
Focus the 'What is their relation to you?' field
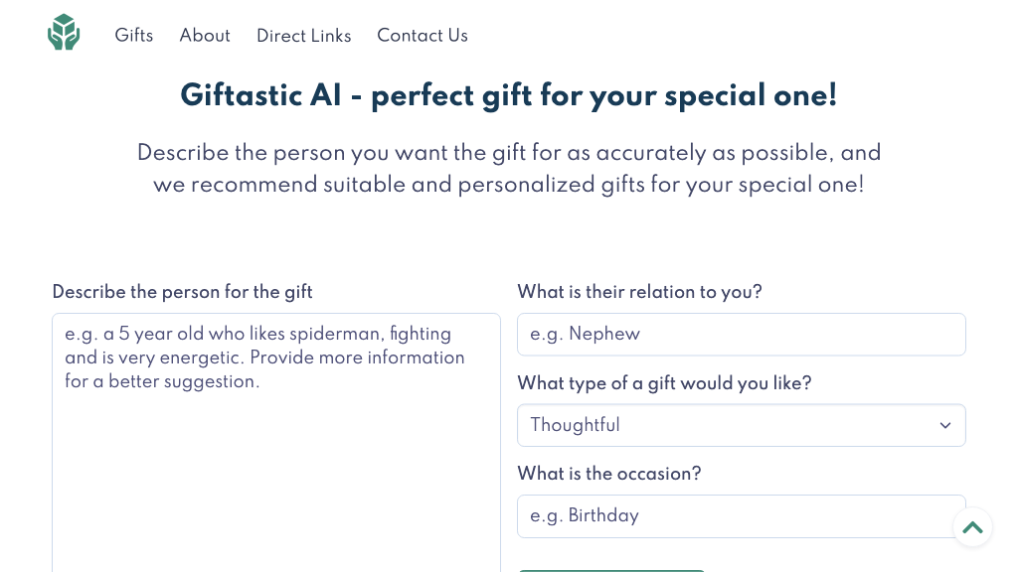tap(741, 334)
